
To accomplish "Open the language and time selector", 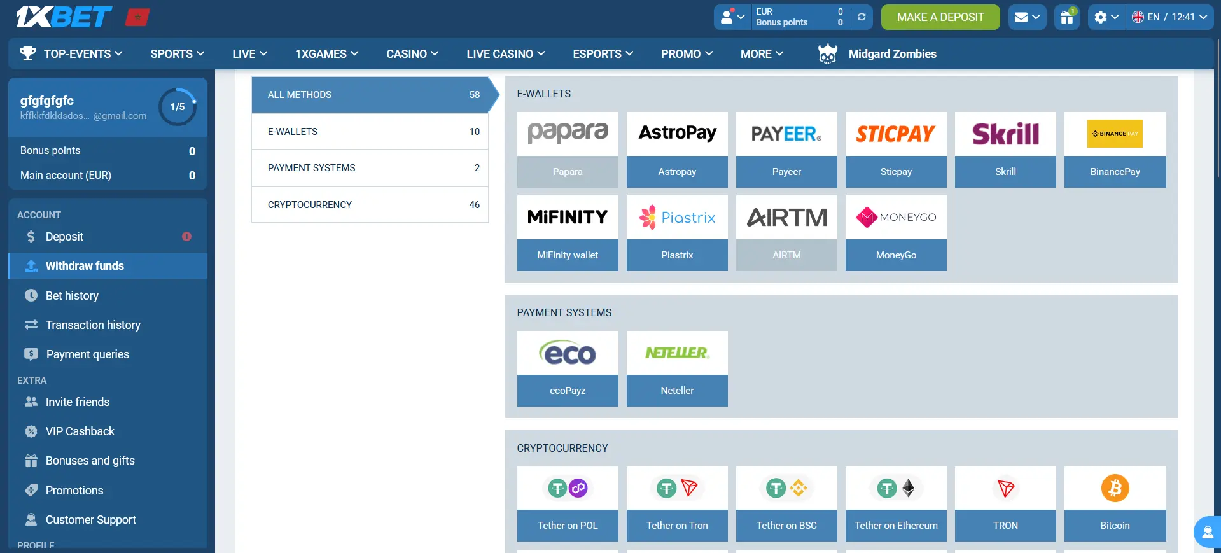I will pos(1169,17).
